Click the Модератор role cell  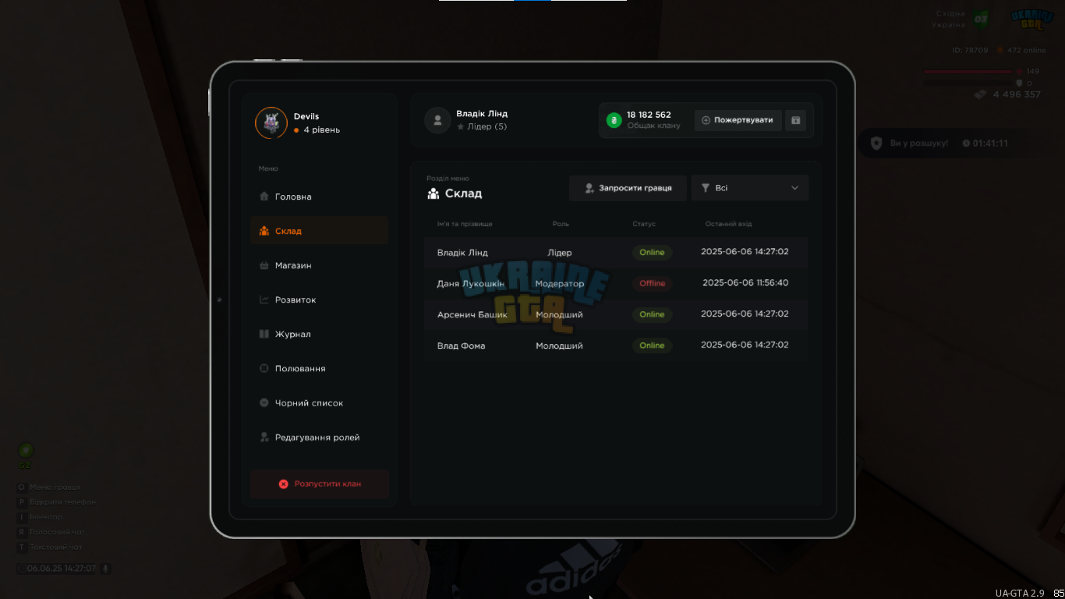(x=560, y=283)
